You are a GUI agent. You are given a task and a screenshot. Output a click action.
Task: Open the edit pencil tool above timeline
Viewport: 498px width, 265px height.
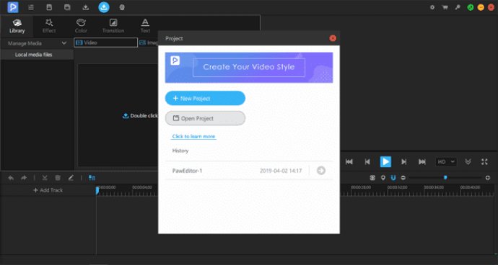click(71, 178)
